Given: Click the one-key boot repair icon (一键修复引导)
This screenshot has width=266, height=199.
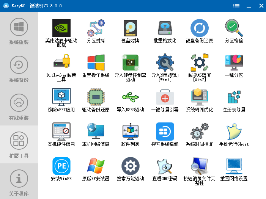Looking at the screenshot, I should (165, 98).
